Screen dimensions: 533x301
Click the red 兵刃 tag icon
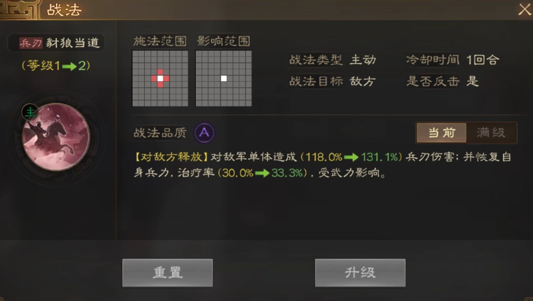(x=31, y=43)
